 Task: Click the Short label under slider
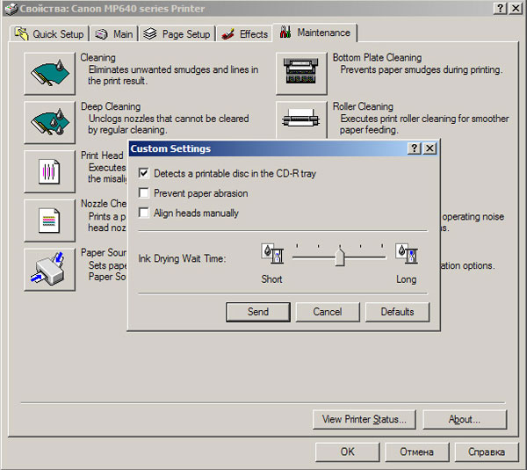tap(271, 279)
